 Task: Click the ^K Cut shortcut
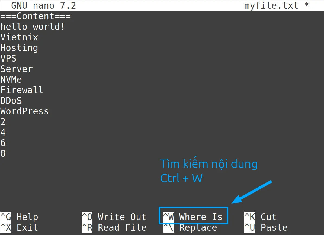click(260, 217)
